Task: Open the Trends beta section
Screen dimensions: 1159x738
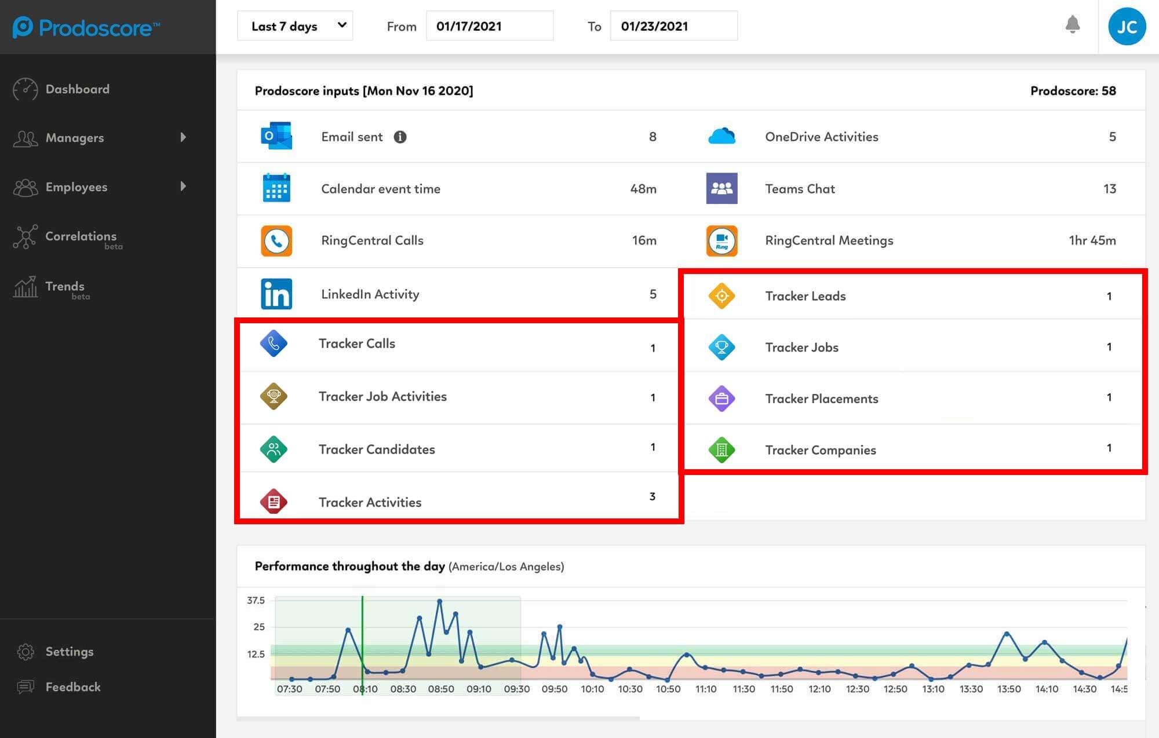Action: point(65,287)
